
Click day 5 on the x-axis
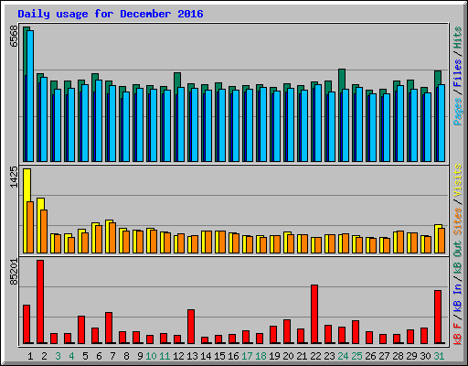tap(85, 356)
